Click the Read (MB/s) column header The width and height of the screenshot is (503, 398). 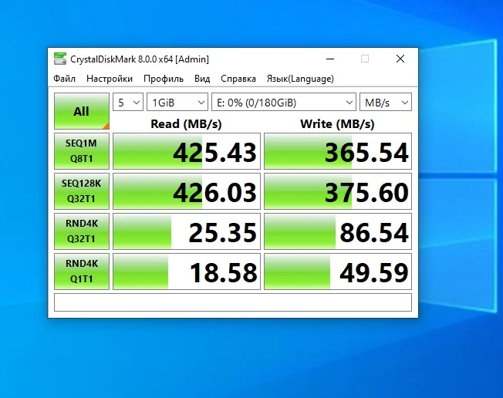[x=186, y=123]
